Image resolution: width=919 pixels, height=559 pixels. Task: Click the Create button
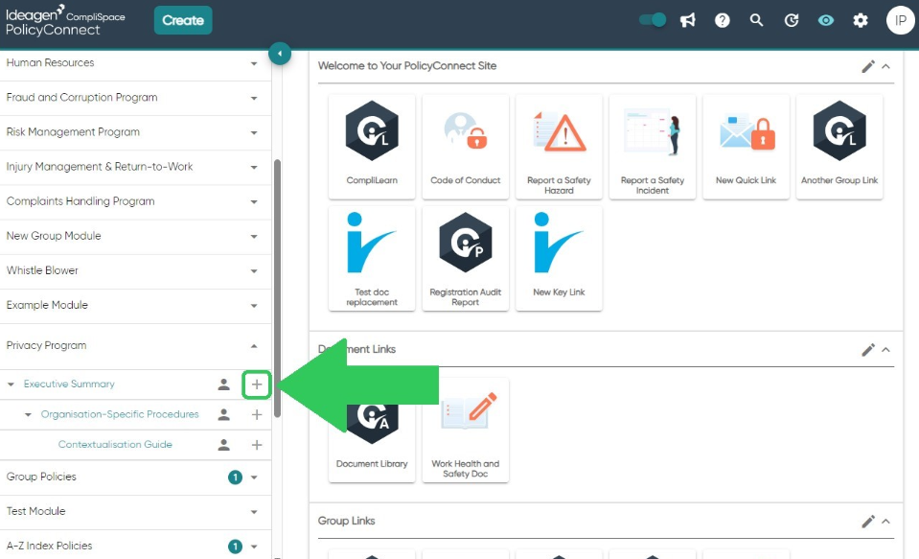coord(183,20)
